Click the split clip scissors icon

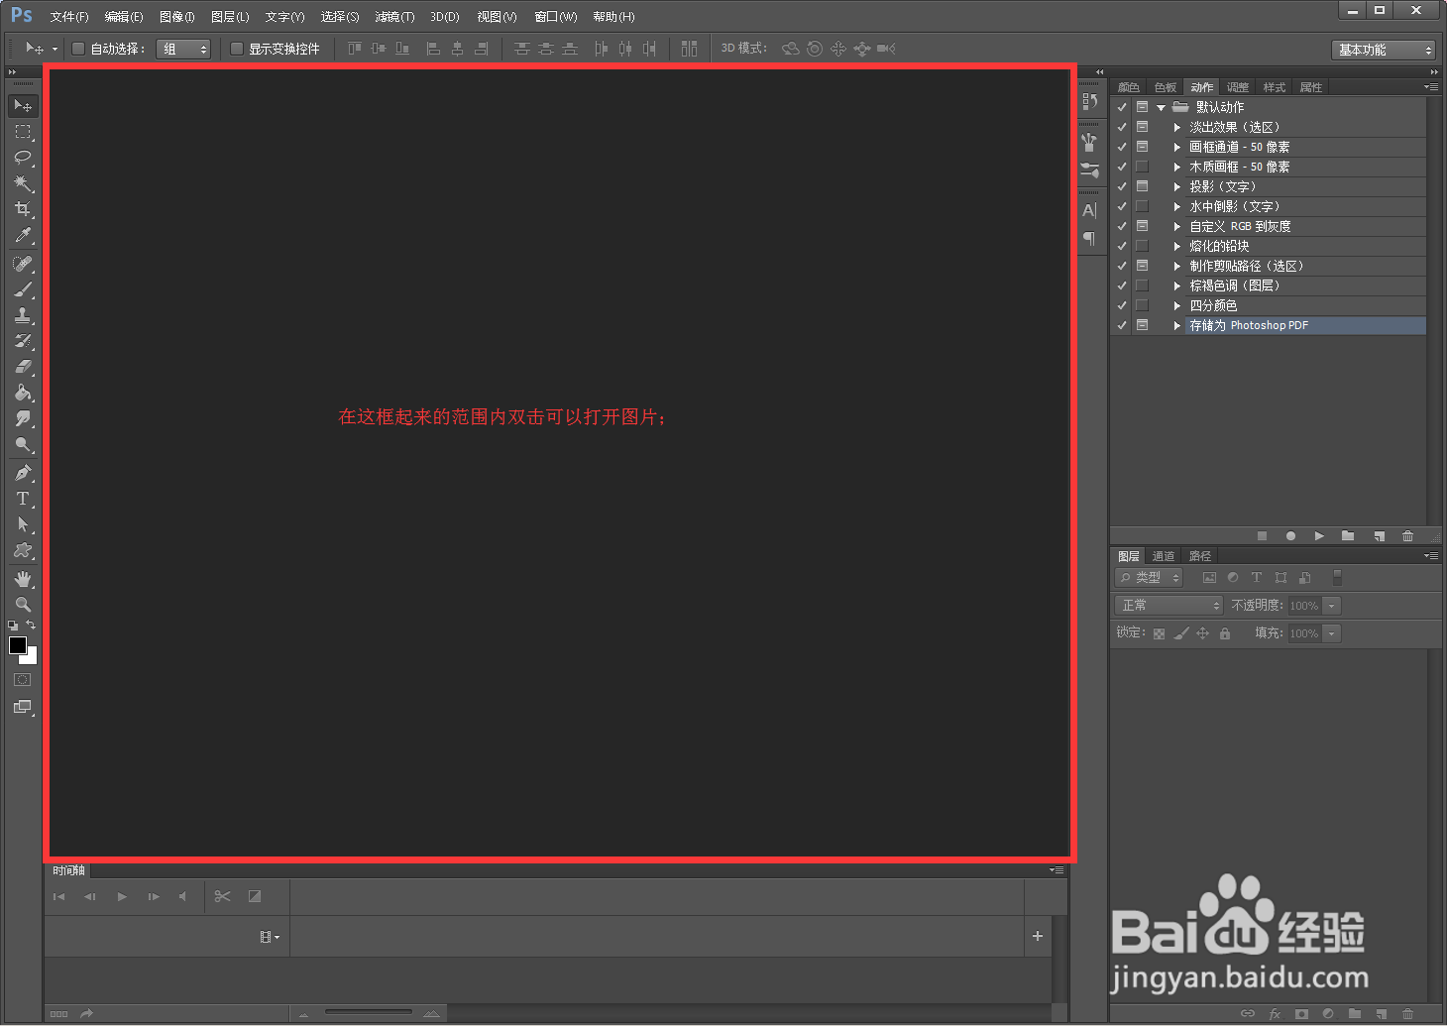point(222,896)
